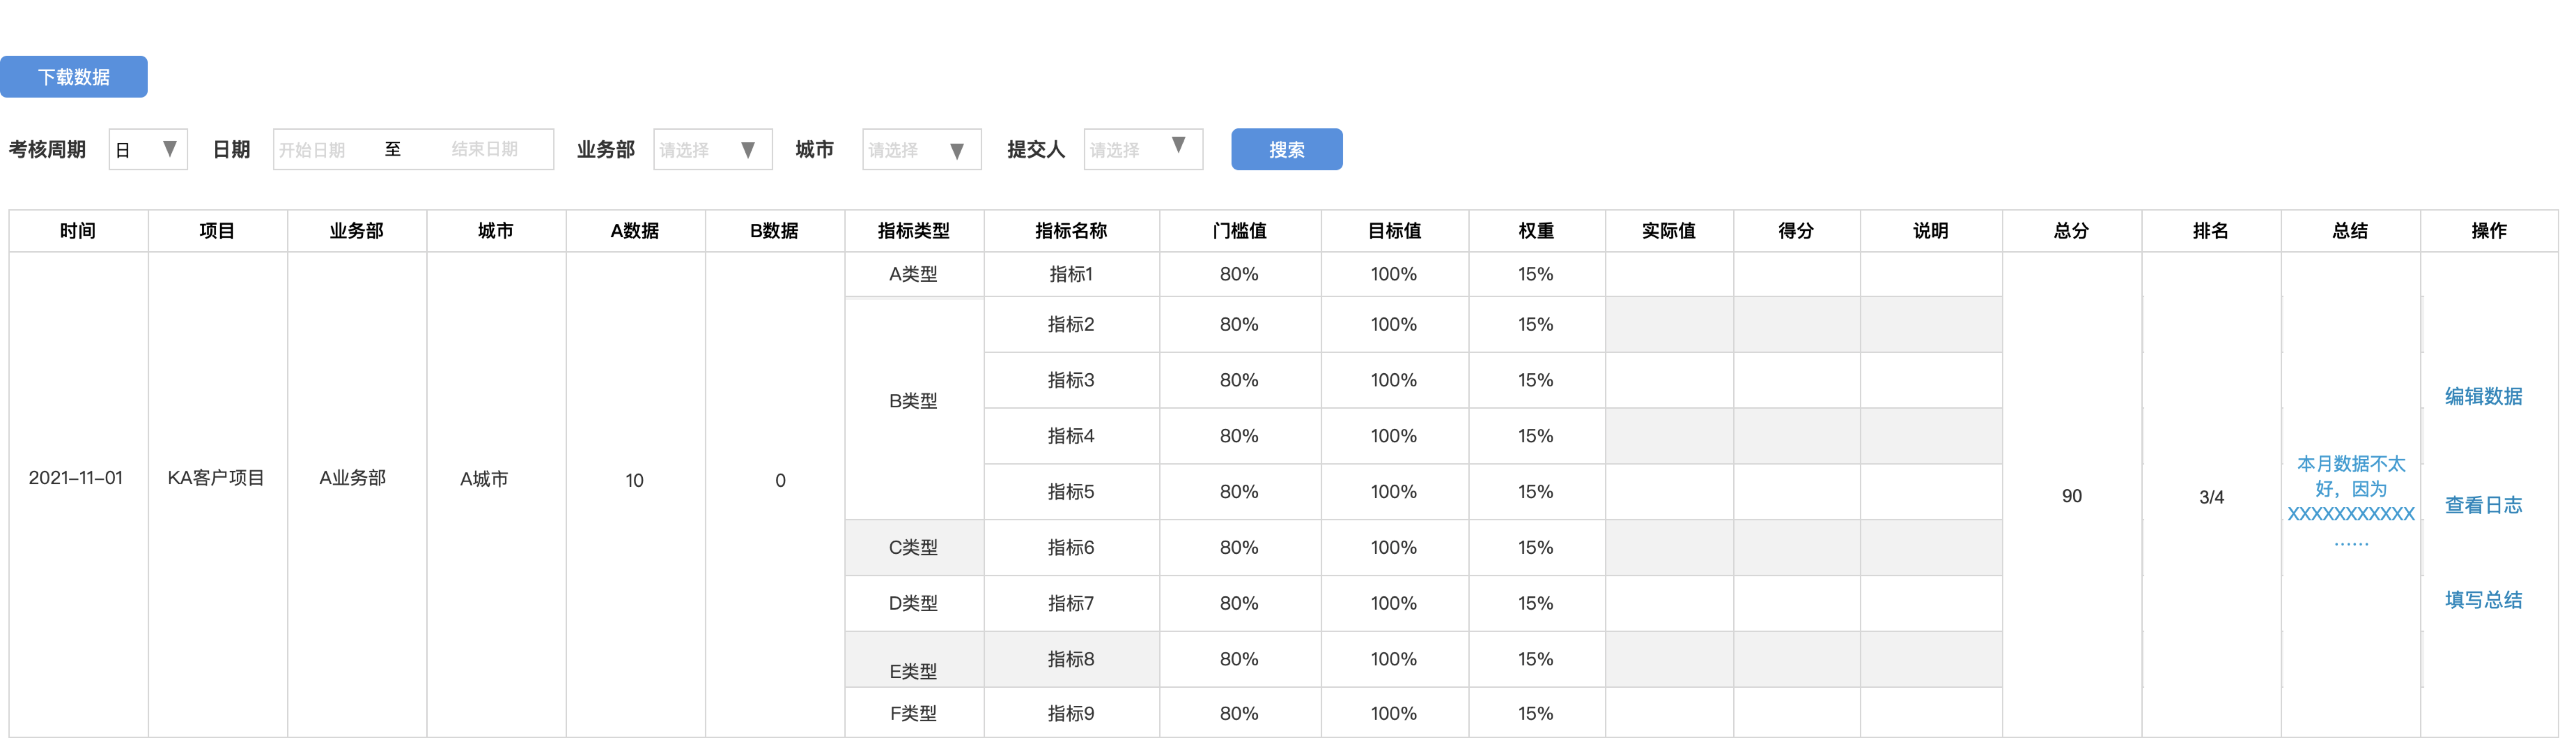Click the 开始日期 start date field

(312, 150)
